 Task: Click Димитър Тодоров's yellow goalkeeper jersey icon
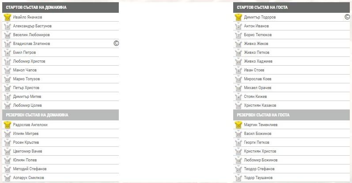click(x=238, y=17)
